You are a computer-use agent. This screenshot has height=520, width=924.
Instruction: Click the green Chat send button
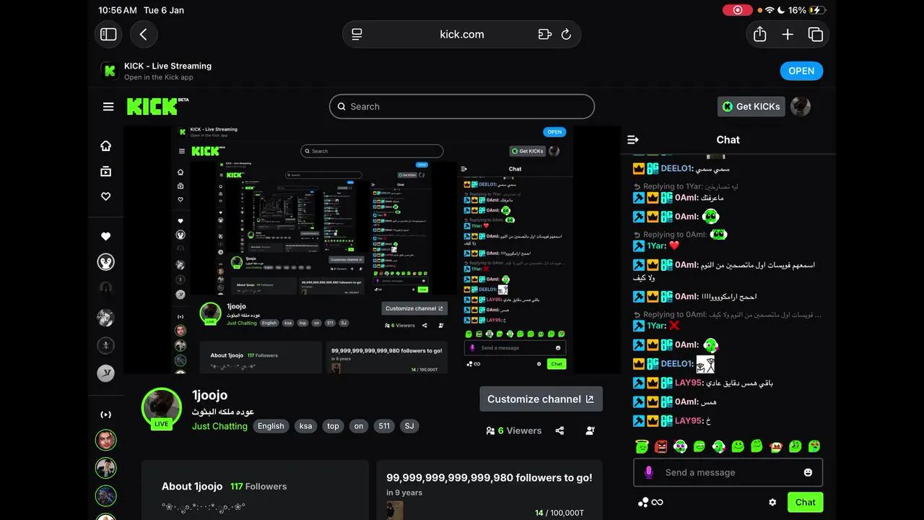pos(805,502)
